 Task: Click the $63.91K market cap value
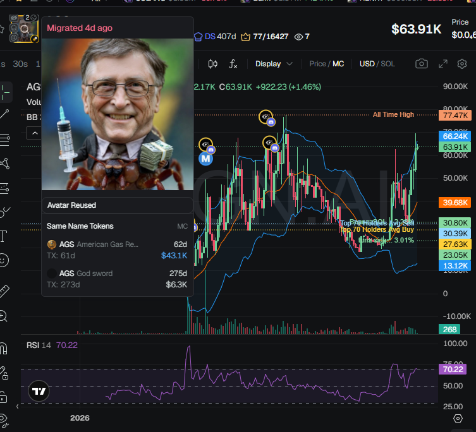coord(416,29)
